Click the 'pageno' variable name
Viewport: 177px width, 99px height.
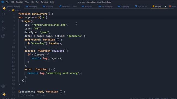pos(29,18)
